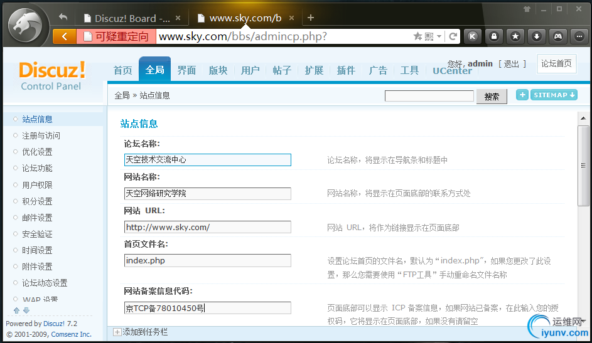
Task: Select 注册与访问 in sidebar
Action: tap(41, 135)
